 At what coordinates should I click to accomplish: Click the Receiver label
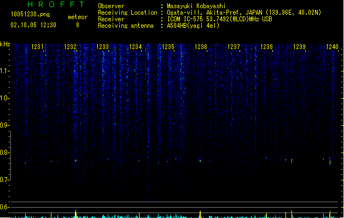coord(111,19)
